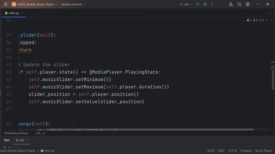Viewport: 275px width, 154px height.
Task: Open line and column position 33:47
Action: coord(211,151)
